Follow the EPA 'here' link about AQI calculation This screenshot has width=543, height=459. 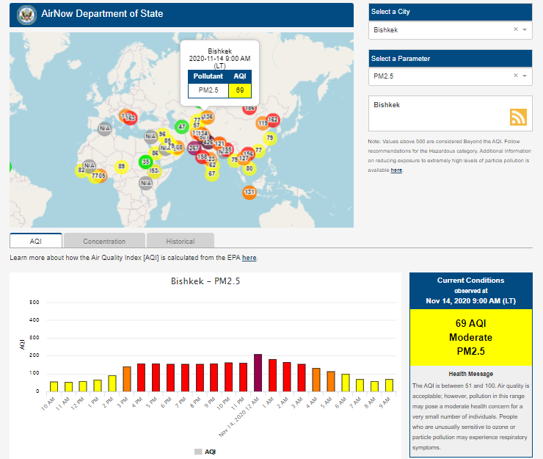[x=249, y=258]
